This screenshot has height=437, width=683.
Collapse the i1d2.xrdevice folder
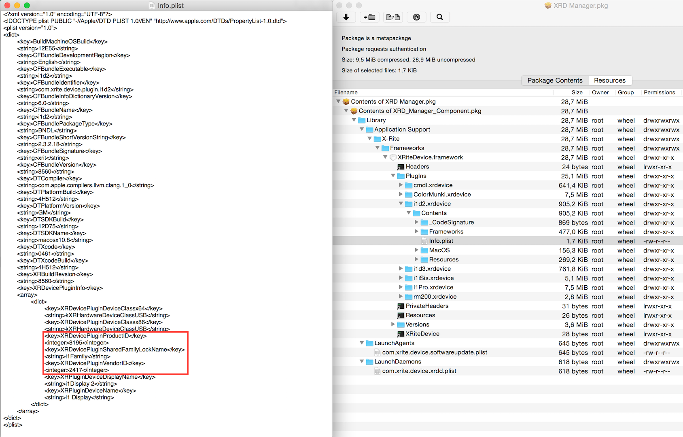coord(401,204)
